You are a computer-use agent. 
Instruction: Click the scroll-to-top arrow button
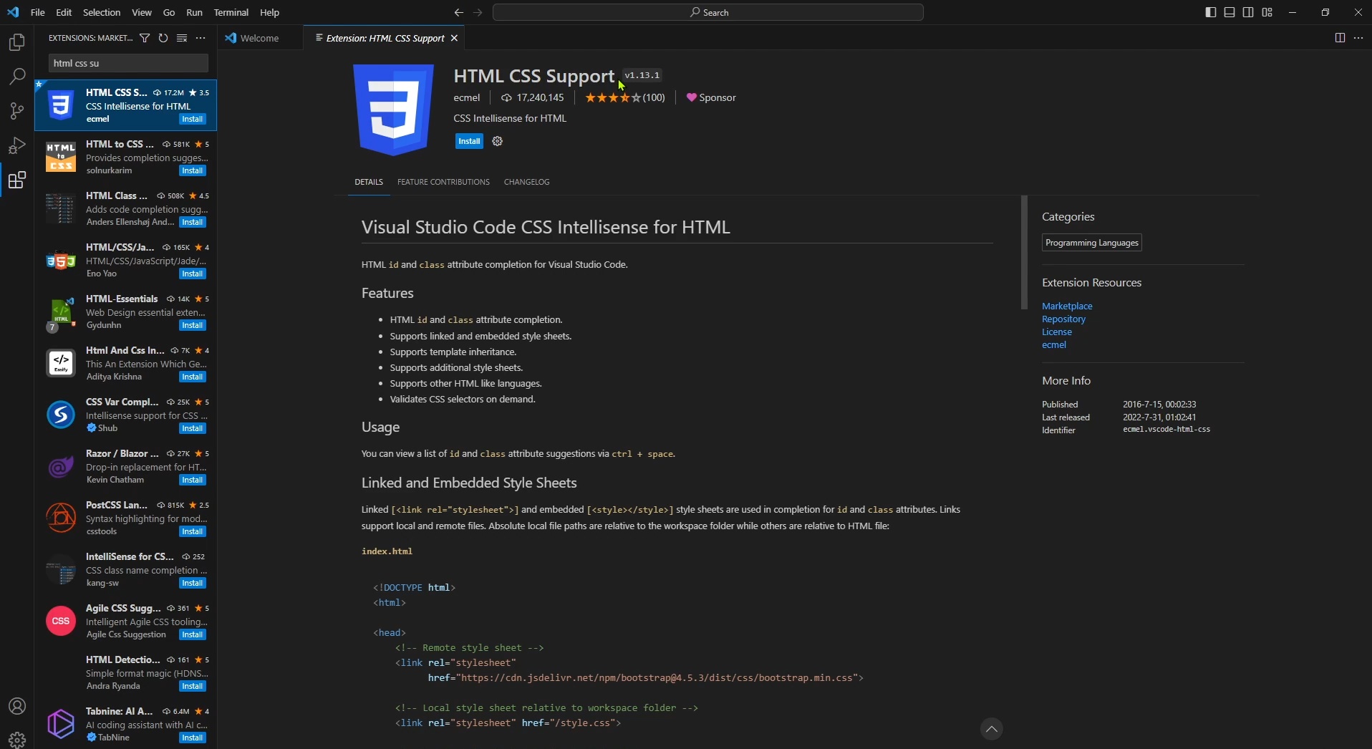point(992,729)
